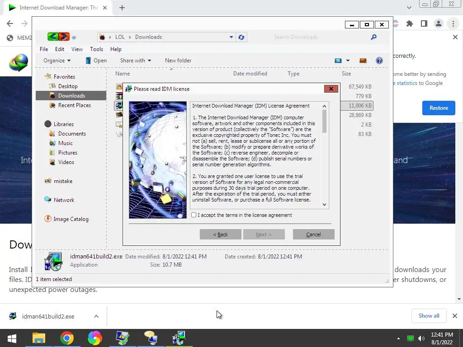Click the 67,549 KB file size entry
The image size is (463, 347).
tap(360, 86)
